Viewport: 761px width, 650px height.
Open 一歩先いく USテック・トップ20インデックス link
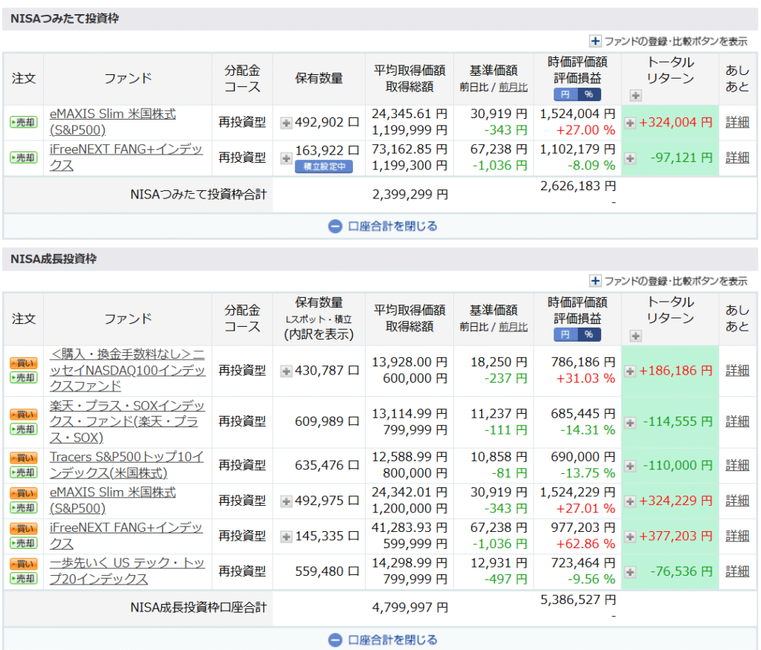(x=127, y=571)
